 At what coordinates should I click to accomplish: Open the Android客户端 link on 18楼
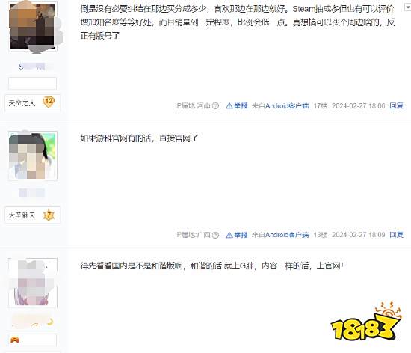(x=287, y=235)
